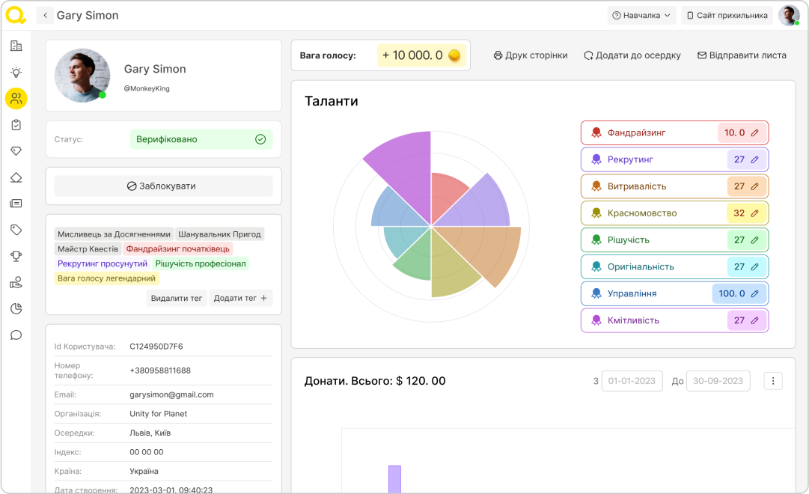The height and width of the screenshot is (494, 809).
Task: Click the back arrow beside Gary Simon
Action: pyautogui.click(x=45, y=16)
